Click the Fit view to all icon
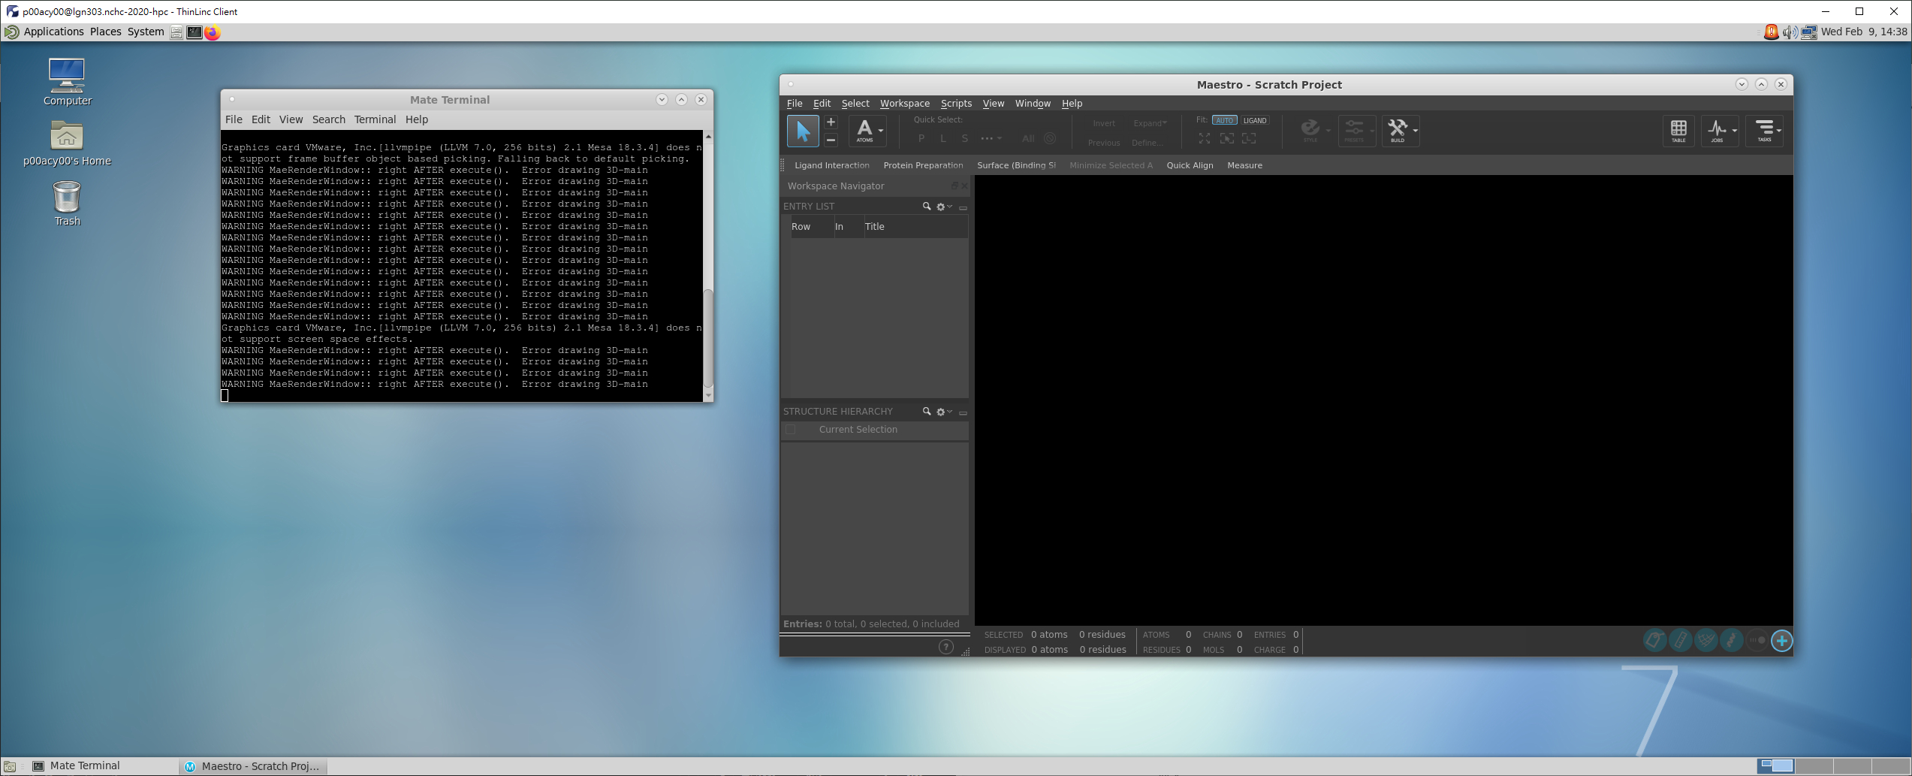The height and width of the screenshot is (776, 1912). (x=1204, y=138)
